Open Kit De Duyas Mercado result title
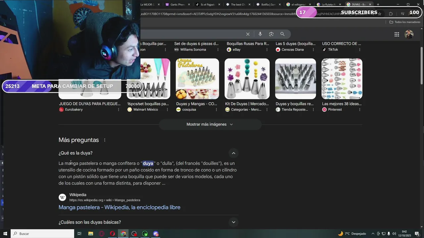Image resolution: width=424 pixels, height=238 pixels. click(x=247, y=104)
